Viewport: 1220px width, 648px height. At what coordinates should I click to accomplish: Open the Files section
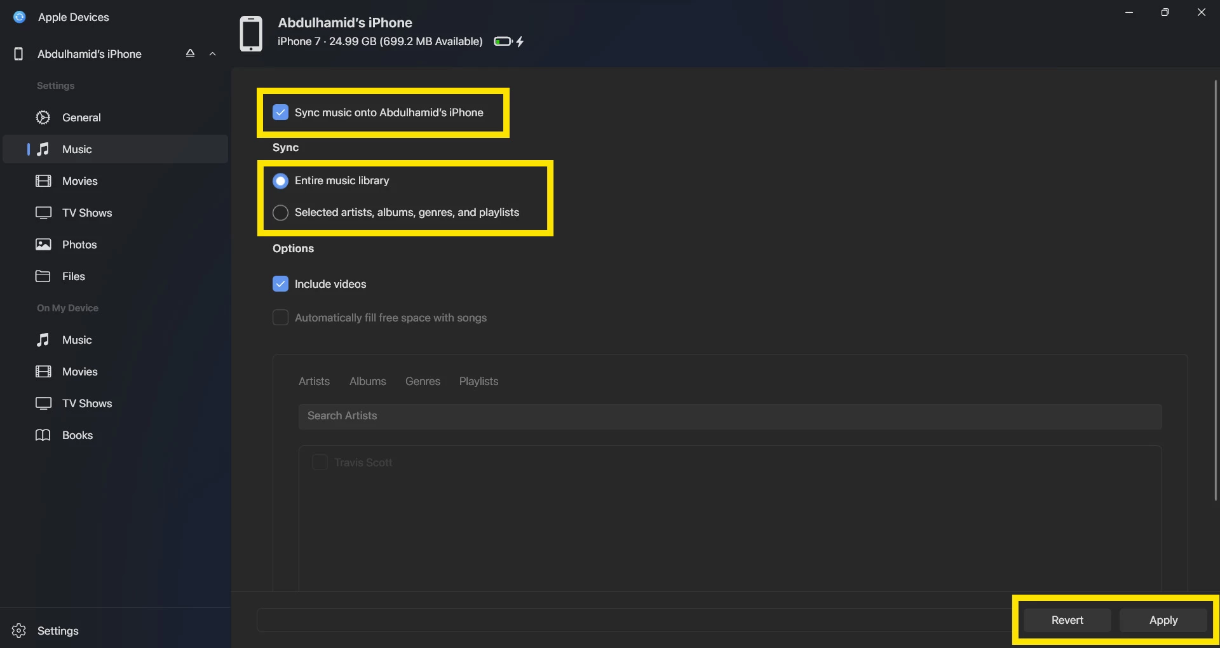[x=116, y=276]
